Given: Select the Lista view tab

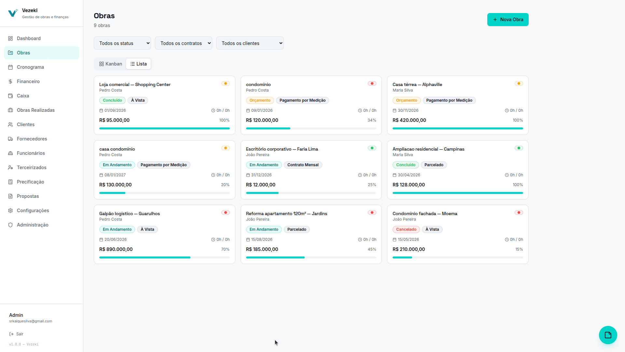Looking at the screenshot, I should click(x=138, y=64).
